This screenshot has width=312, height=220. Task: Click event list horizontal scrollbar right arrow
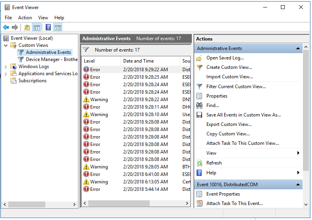187,203
